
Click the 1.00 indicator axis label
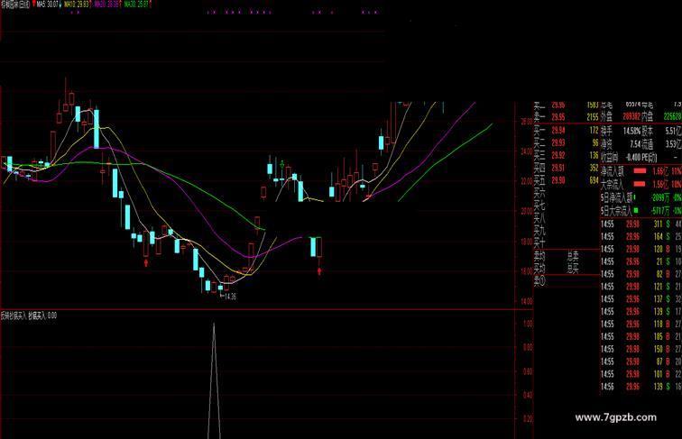tap(528, 324)
